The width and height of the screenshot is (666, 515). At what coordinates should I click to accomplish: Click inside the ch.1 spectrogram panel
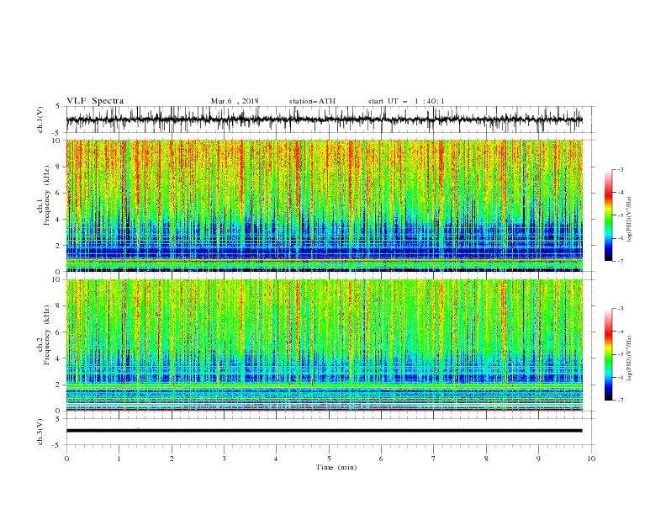(x=324, y=205)
